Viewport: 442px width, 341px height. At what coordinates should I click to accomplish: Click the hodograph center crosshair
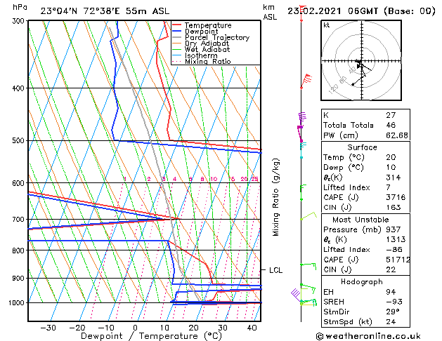click(x=361, y=60)
